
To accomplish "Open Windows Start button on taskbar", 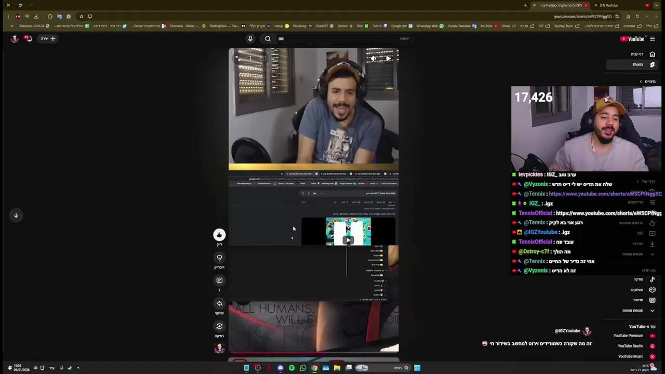I will (417, 368).
